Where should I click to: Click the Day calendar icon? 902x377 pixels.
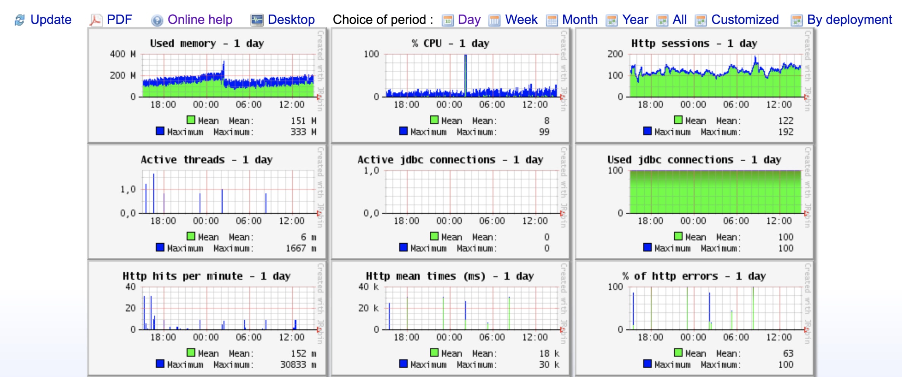pos(448,20)
